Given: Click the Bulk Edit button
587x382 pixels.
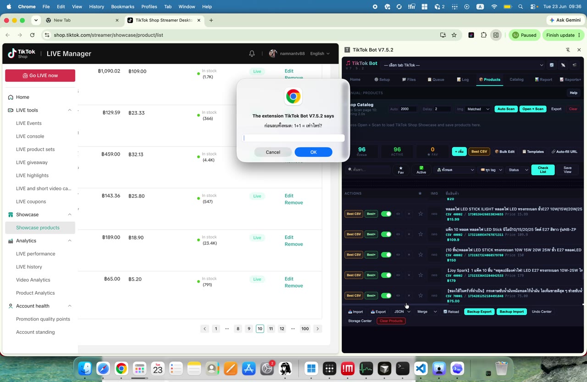Looking at the screenshot, I should point(504,152).
